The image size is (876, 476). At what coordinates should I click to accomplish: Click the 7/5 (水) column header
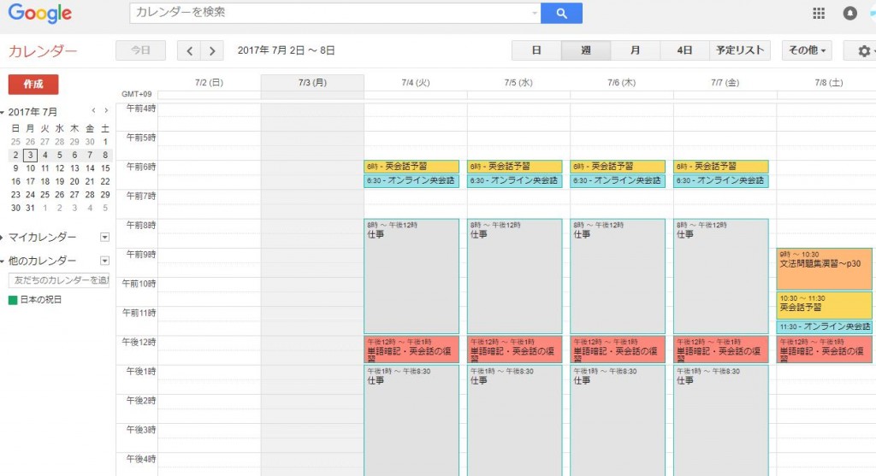click(x=518, y=83)
